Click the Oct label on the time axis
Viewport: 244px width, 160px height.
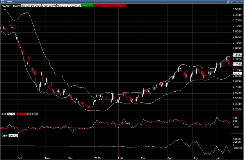point(20,158)
